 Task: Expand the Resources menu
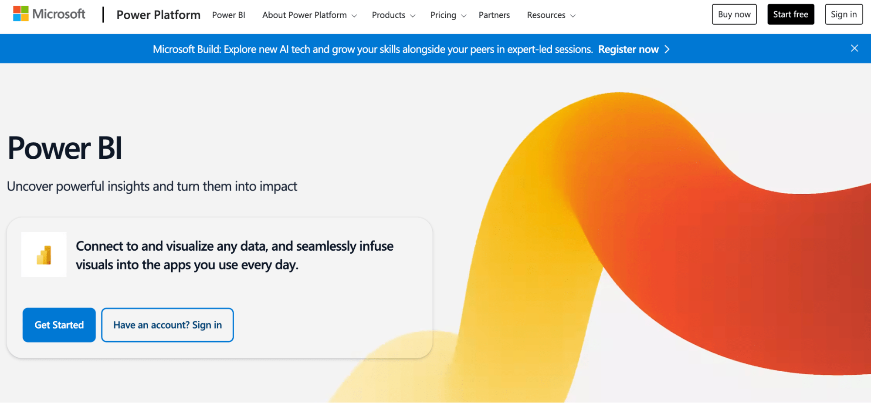551,15
